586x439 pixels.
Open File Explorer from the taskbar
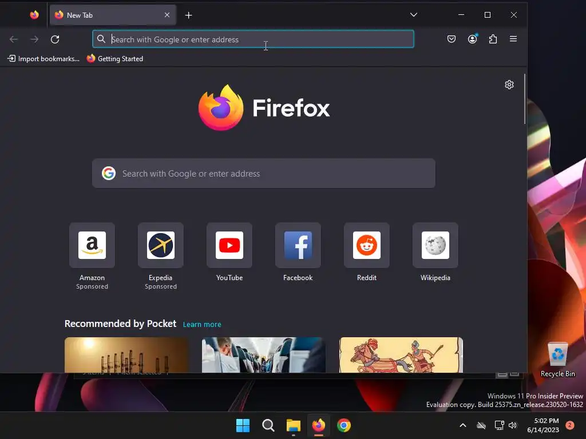click(x=294, y=425)
